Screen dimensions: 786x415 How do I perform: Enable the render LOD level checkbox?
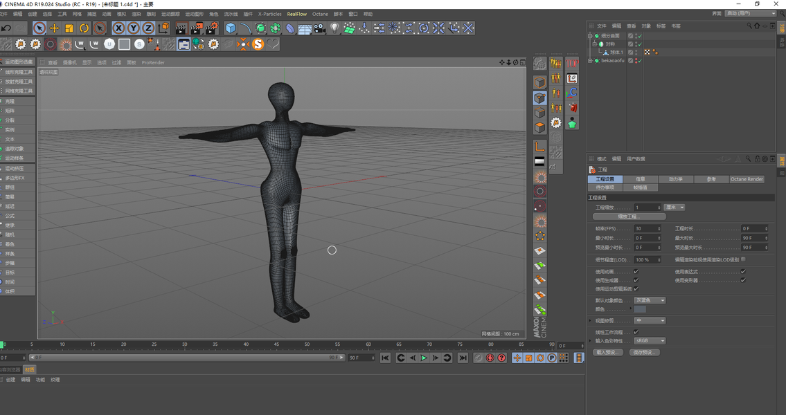743,259
